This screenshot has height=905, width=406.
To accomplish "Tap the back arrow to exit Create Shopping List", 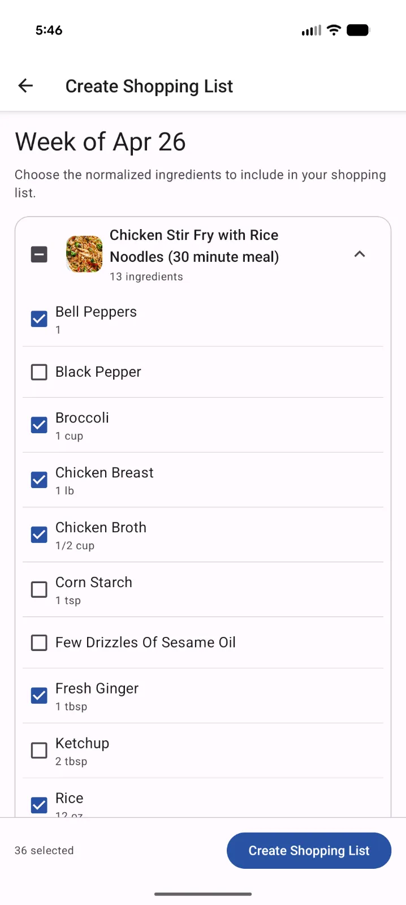I will (x=25, y=85).
